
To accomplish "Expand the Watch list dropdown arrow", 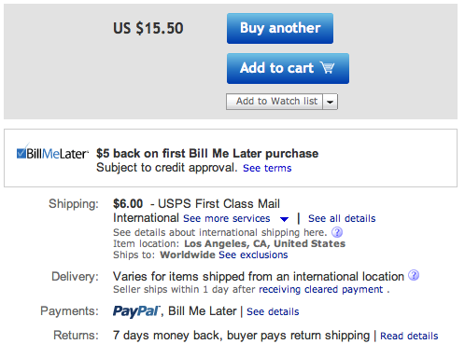I will coord(331,102).
